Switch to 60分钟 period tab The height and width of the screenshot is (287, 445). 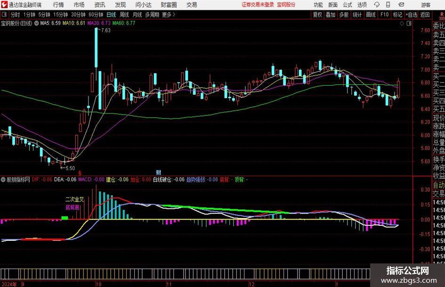coord(96,15)
